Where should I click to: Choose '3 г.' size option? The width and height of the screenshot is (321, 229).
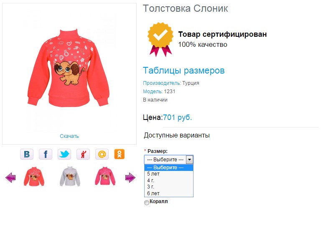pyautogui.click(x=169, y=187)
